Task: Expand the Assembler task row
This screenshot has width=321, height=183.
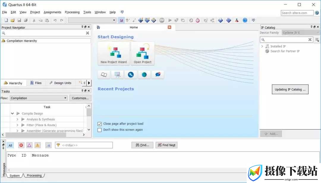Action: [x=17, y=131]
